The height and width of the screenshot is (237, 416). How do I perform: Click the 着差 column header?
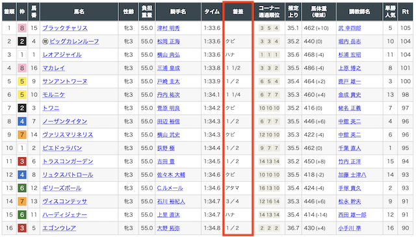coord(238,12)
